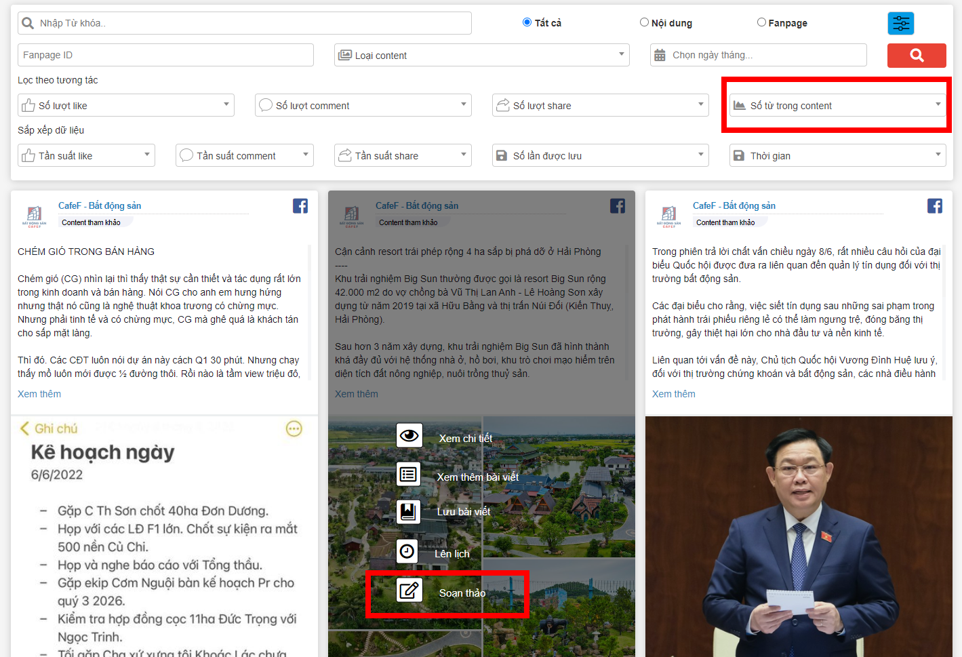Open the 'Loại content' dropdown
The image size is (962, 657).
click(x=481, y=55)
